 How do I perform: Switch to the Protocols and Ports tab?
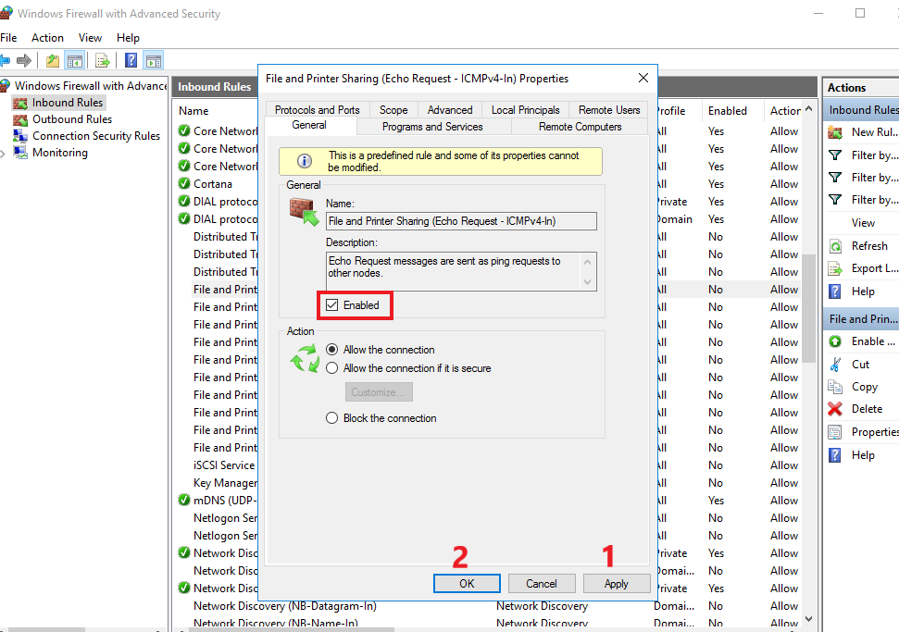point(317,110)
